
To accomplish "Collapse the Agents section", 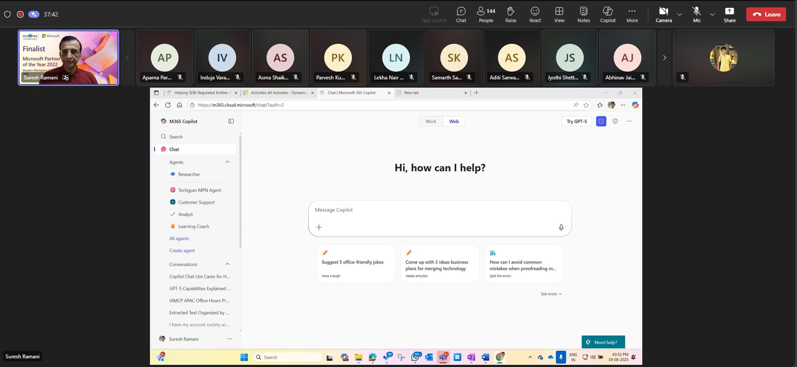I will (x=228, y=162).
